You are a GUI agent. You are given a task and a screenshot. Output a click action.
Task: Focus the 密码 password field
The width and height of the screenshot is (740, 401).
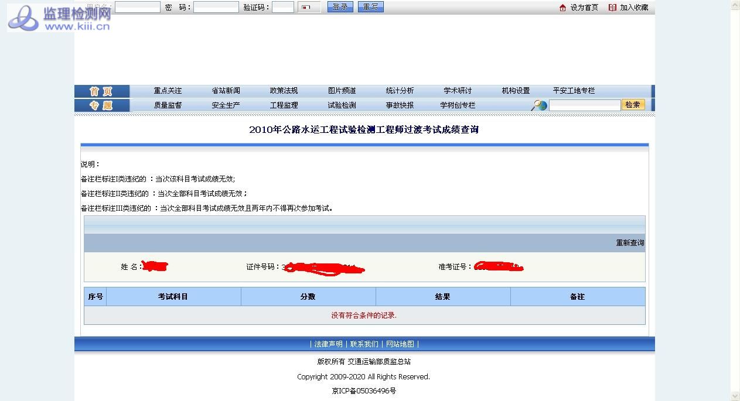click(216, 8)
